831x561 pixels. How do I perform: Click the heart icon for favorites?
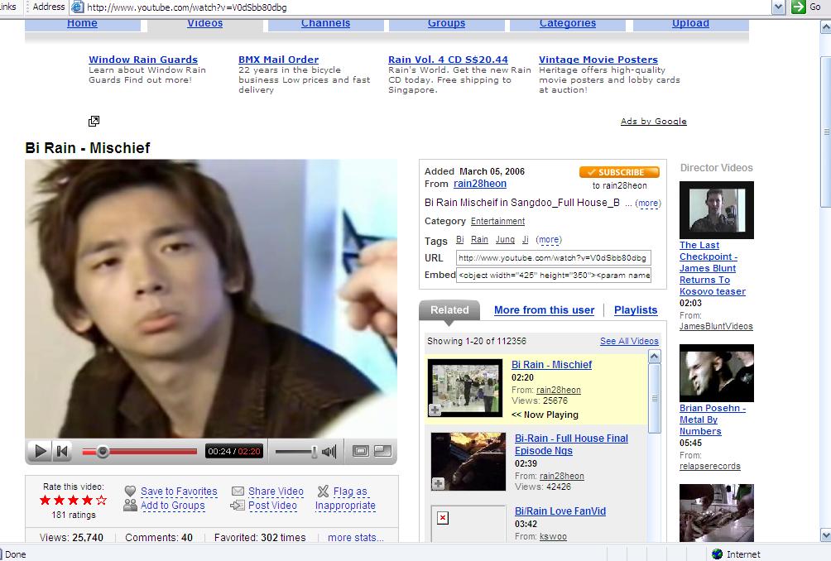[x=130, y=491]
